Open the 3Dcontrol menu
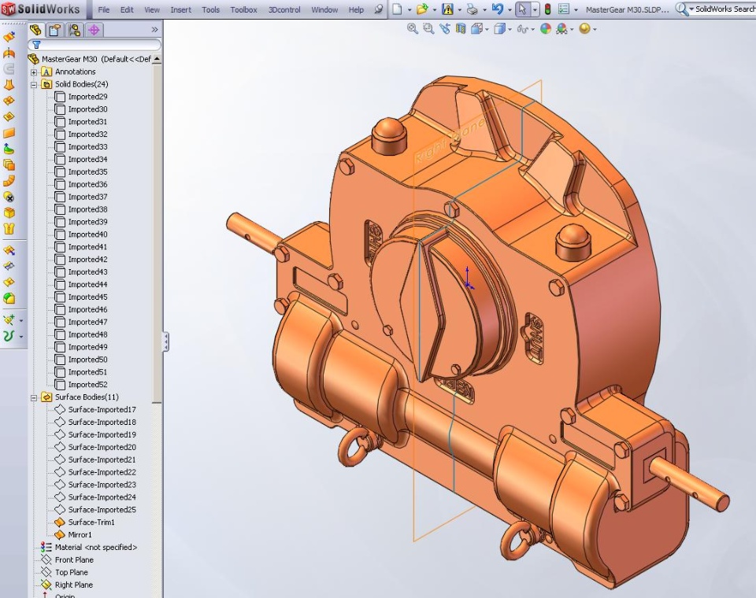Screen dimensions: 756x598 pos(284,9)
